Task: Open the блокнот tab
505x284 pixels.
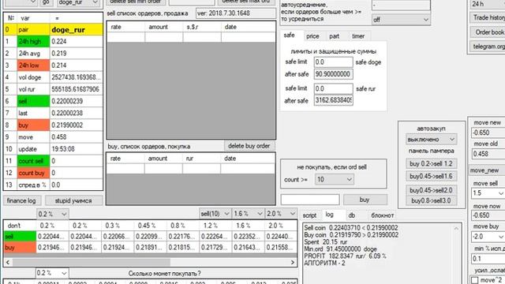Action: pyautogui.click(x=382, y=215)
